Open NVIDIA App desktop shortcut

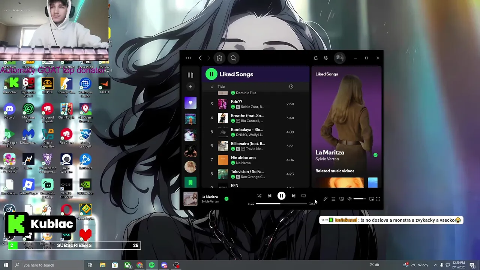click(85, 187)
